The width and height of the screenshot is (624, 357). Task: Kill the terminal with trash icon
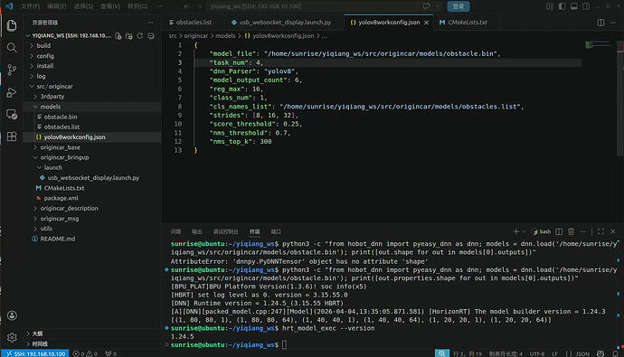(571, 231)
